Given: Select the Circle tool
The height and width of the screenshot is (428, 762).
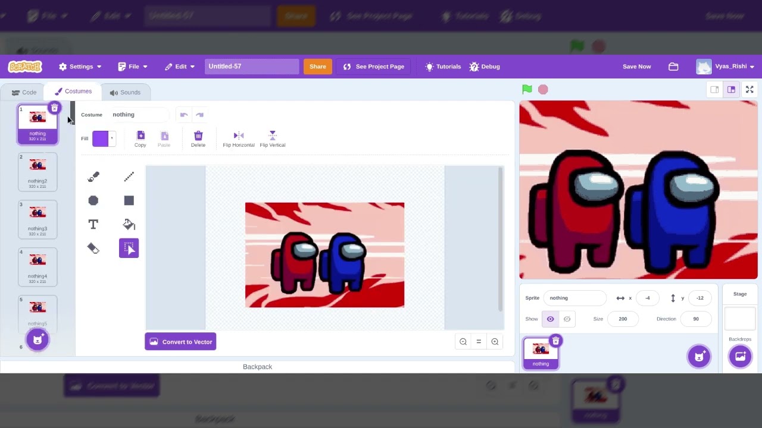Looking at the screenshot, I should (93, 200).
